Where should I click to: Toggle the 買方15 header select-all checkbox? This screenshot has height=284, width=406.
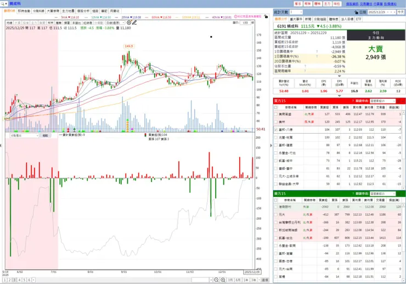[x=276, y=107]
